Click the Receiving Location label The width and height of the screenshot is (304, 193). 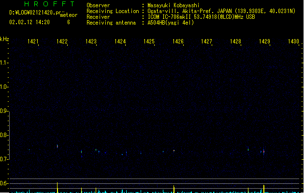click(113, 11)
